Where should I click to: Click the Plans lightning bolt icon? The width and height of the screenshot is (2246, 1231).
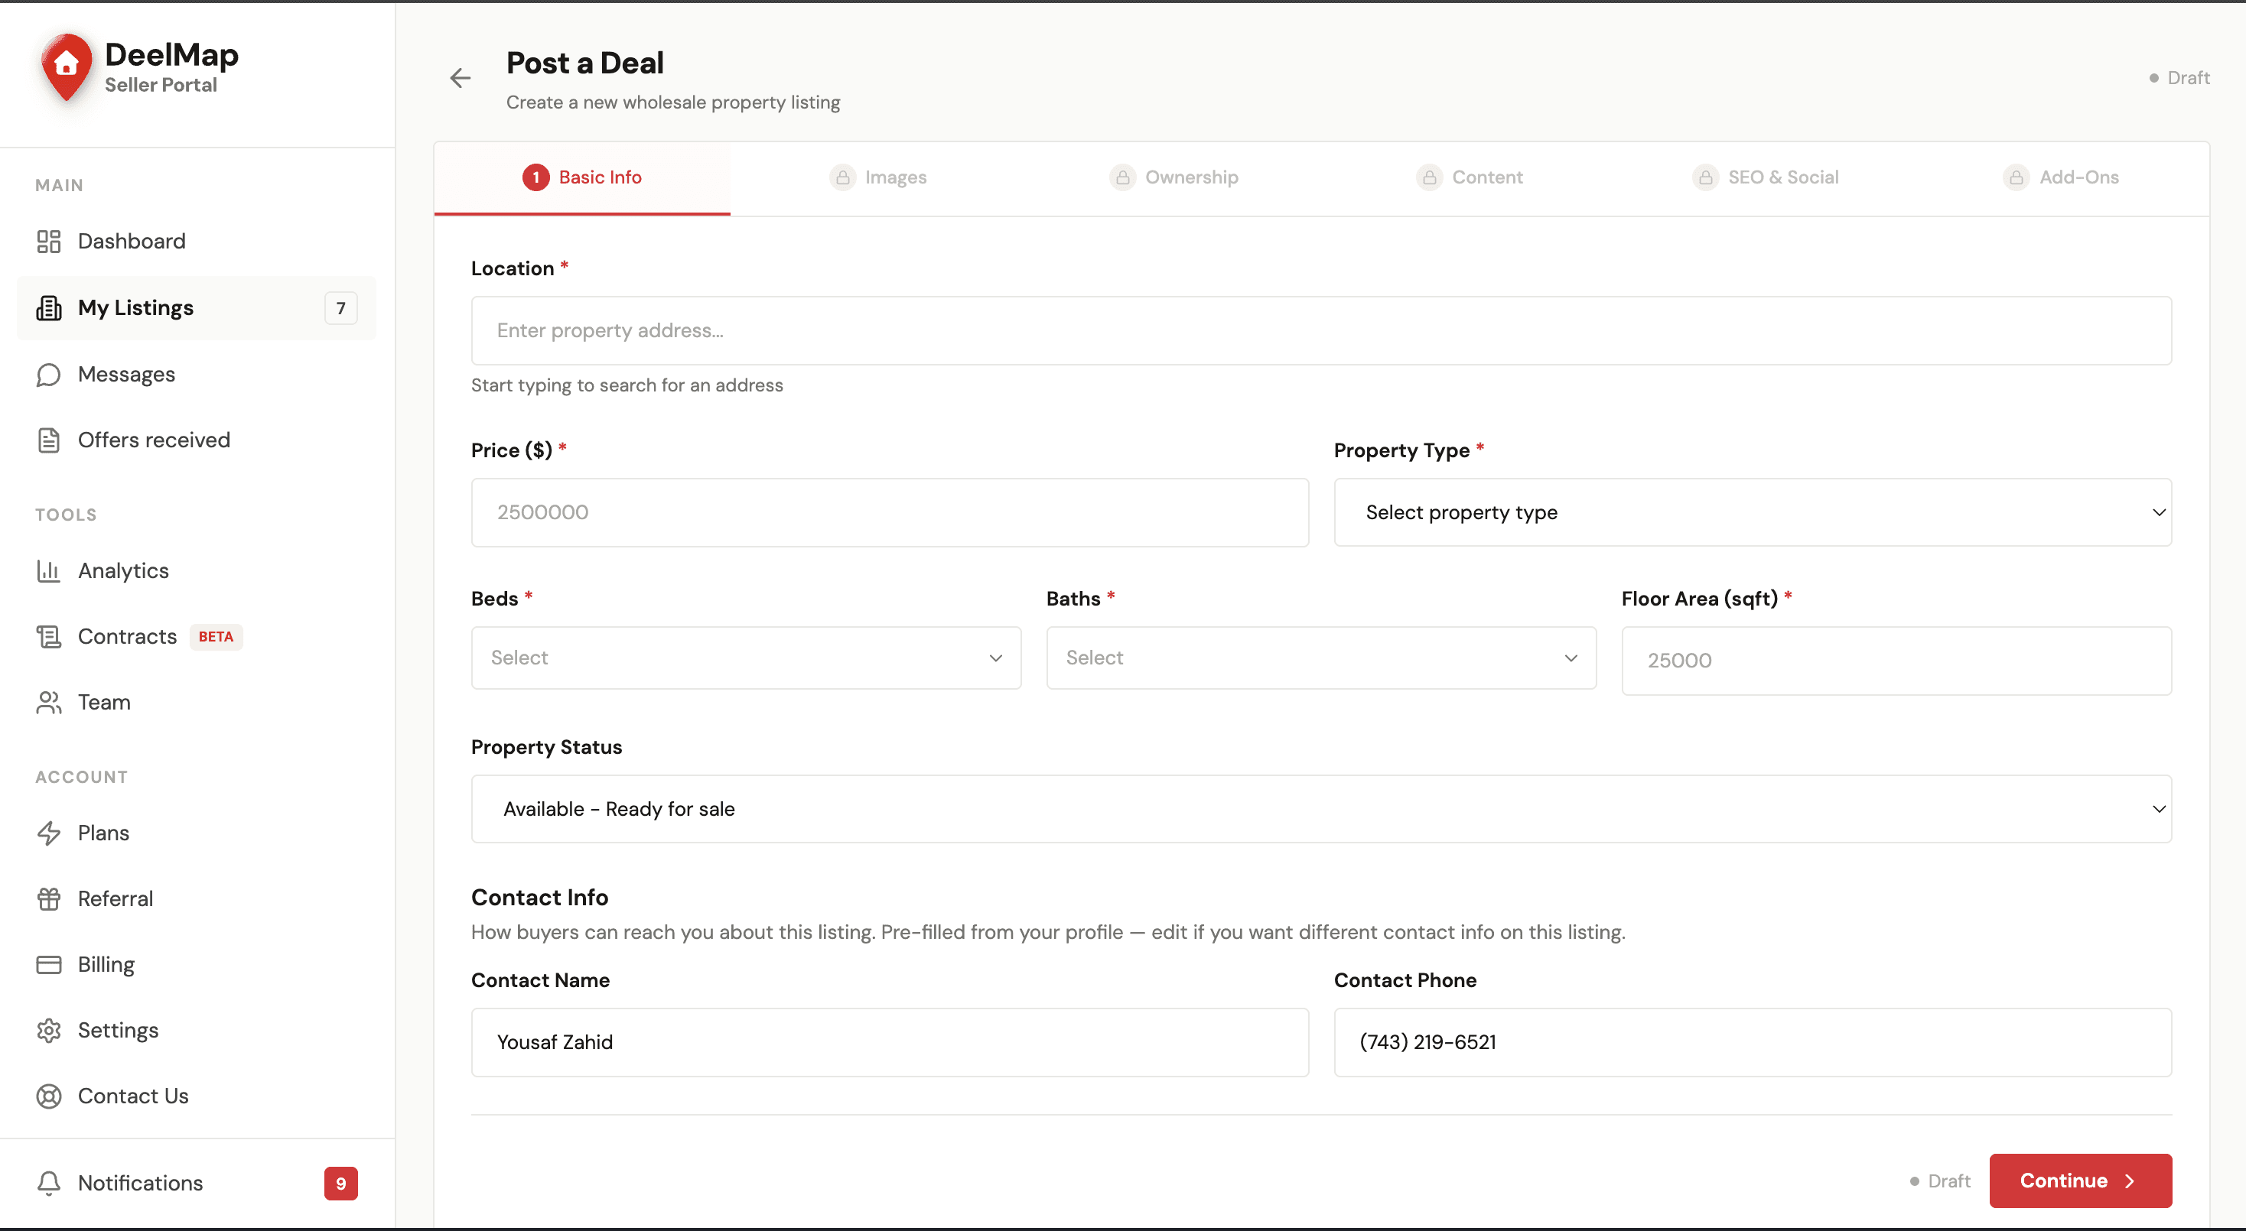49,833
